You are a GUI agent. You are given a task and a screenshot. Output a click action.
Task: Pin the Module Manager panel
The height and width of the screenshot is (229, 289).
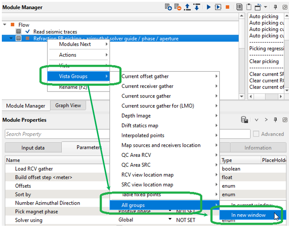[x=276, y=7]
